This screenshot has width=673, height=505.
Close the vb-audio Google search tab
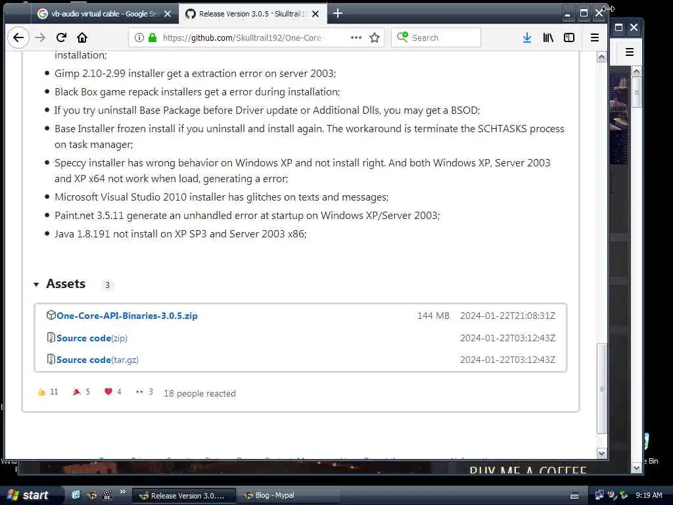(168, 14)
